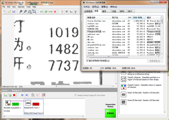Click the green Inspection Status PASS indicator

(110, 113)
